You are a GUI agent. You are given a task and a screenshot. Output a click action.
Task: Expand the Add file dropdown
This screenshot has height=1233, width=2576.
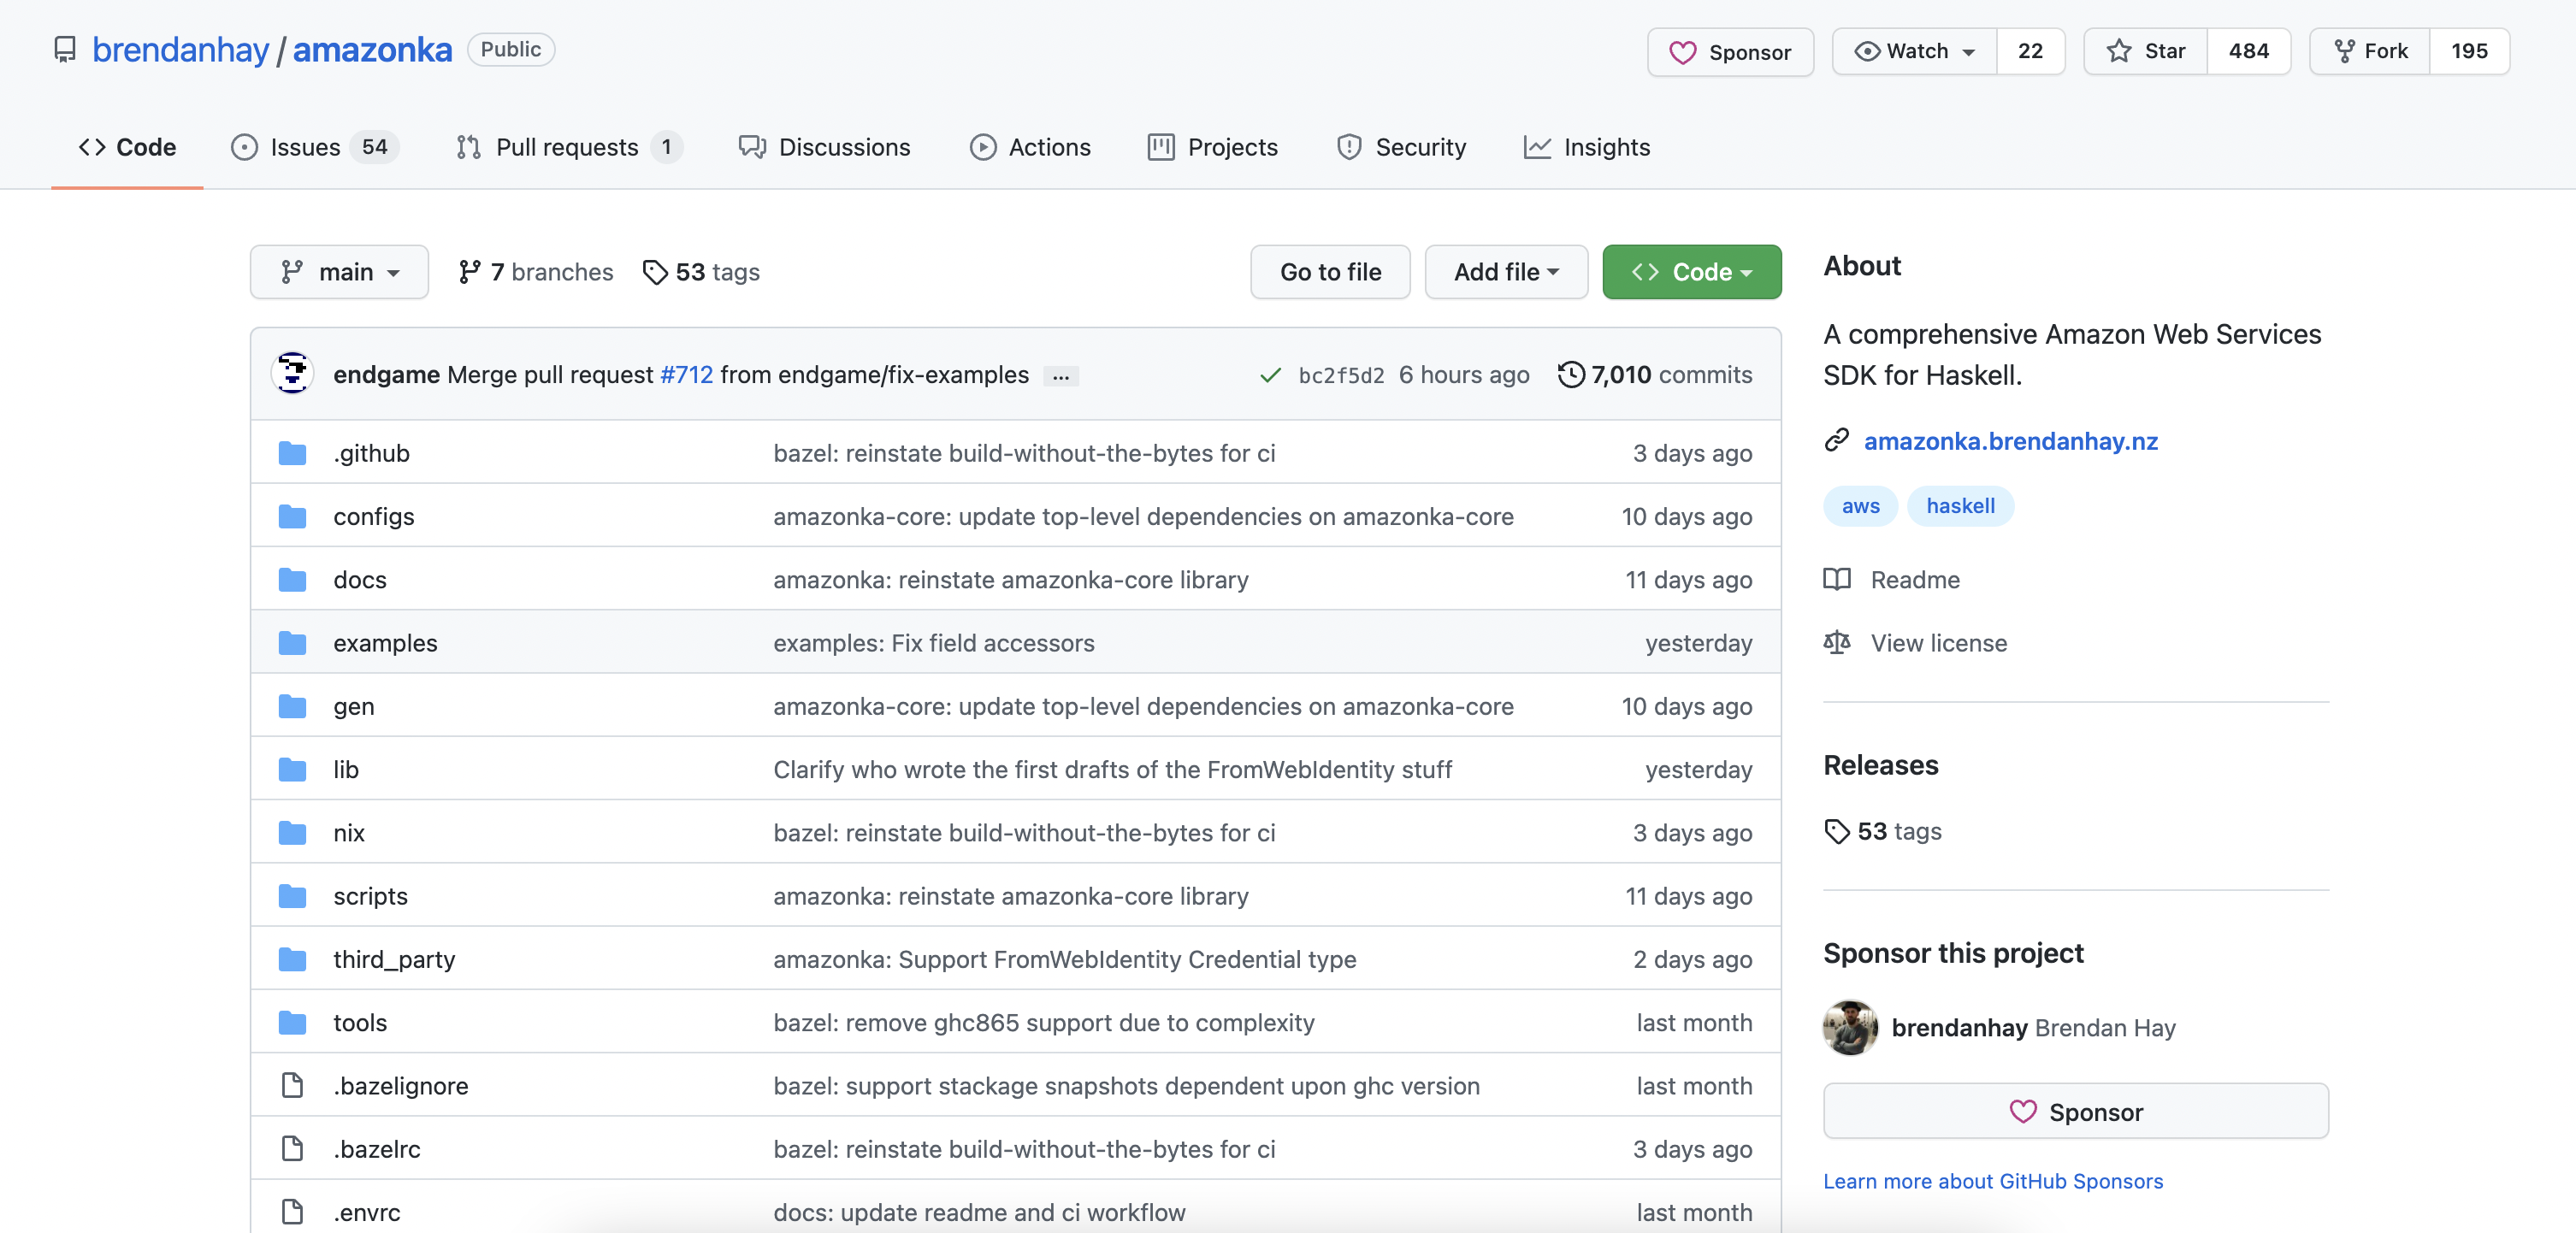tap(1505, 272)
